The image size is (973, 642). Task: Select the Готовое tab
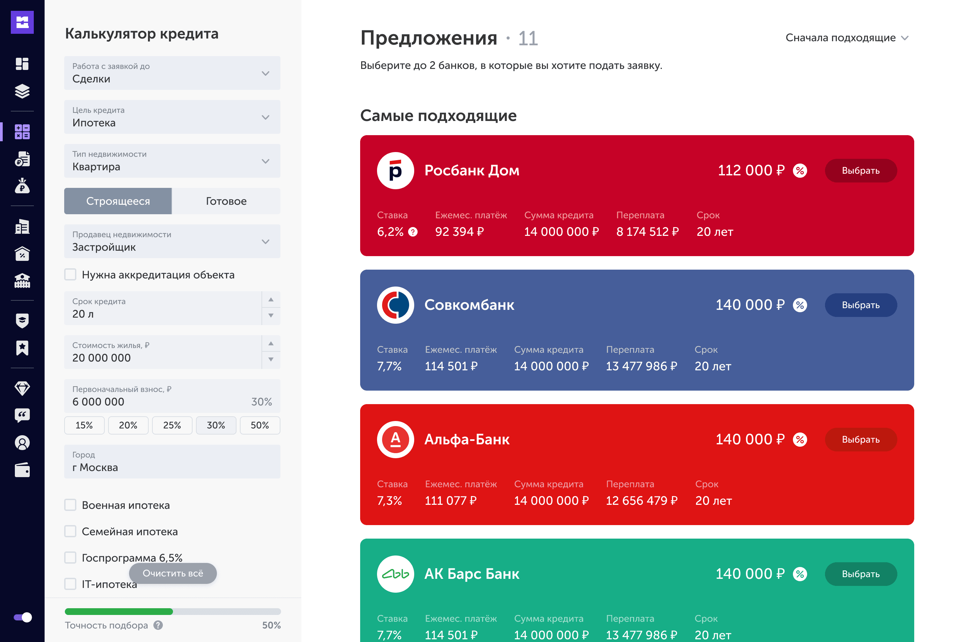pyautogui.click(x=226, y=201)
